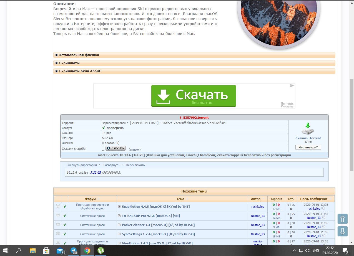Click the torrent hash 55de2c17b2e80ff9... text

tap(194, 123)
